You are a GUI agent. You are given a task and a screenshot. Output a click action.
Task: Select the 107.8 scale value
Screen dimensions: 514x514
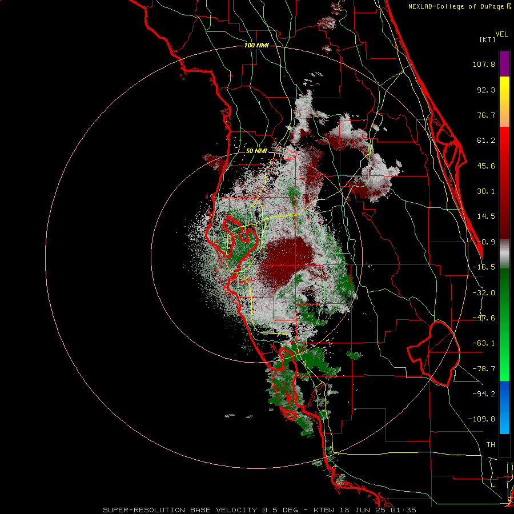484,64
